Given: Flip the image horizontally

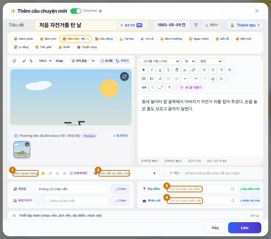Looking at the screenshot, I should coord(24,61).
